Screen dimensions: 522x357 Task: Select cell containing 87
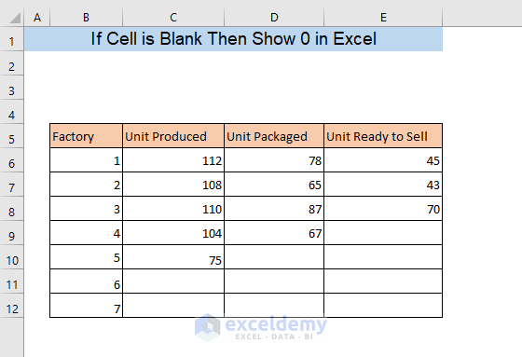(x=274, y=209)
